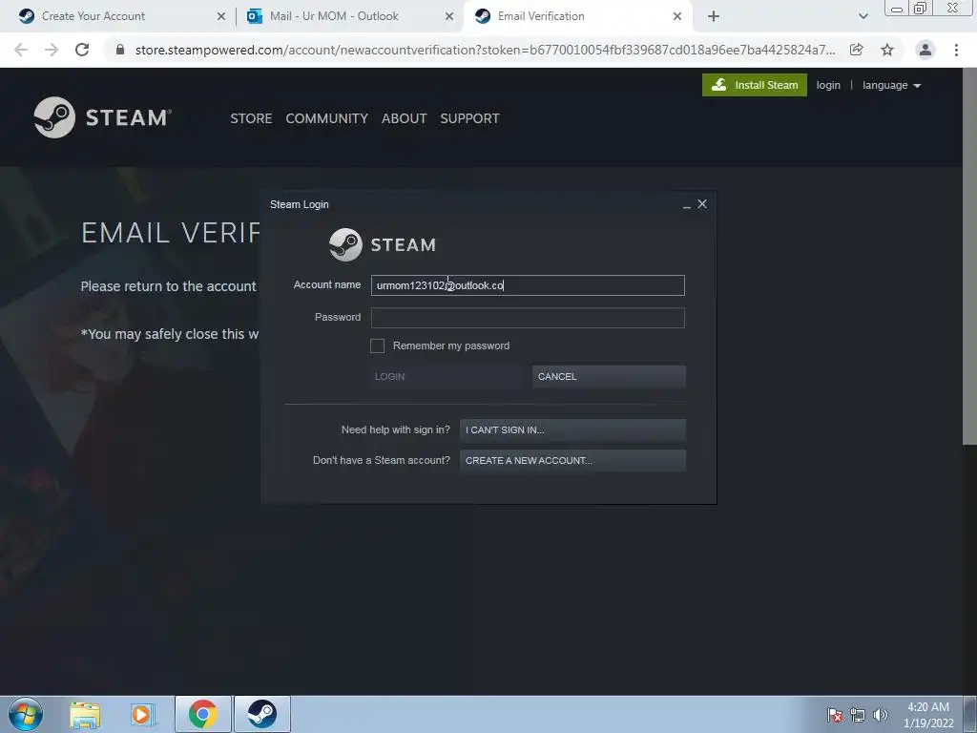
Task: Expand the language dropdown
Action: click(x=891, y=85)
